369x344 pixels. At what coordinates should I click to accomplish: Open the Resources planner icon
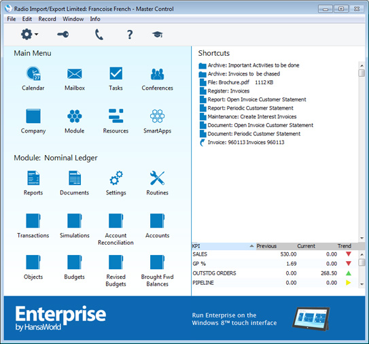click(x=116, y=116)
